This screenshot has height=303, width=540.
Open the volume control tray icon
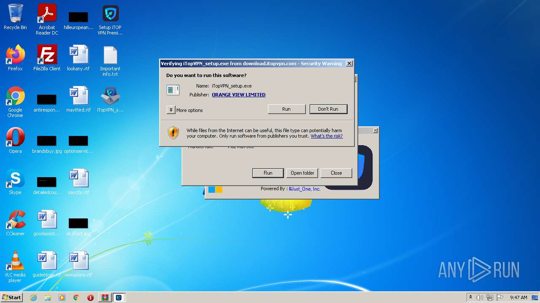click(x=480, y=298)
